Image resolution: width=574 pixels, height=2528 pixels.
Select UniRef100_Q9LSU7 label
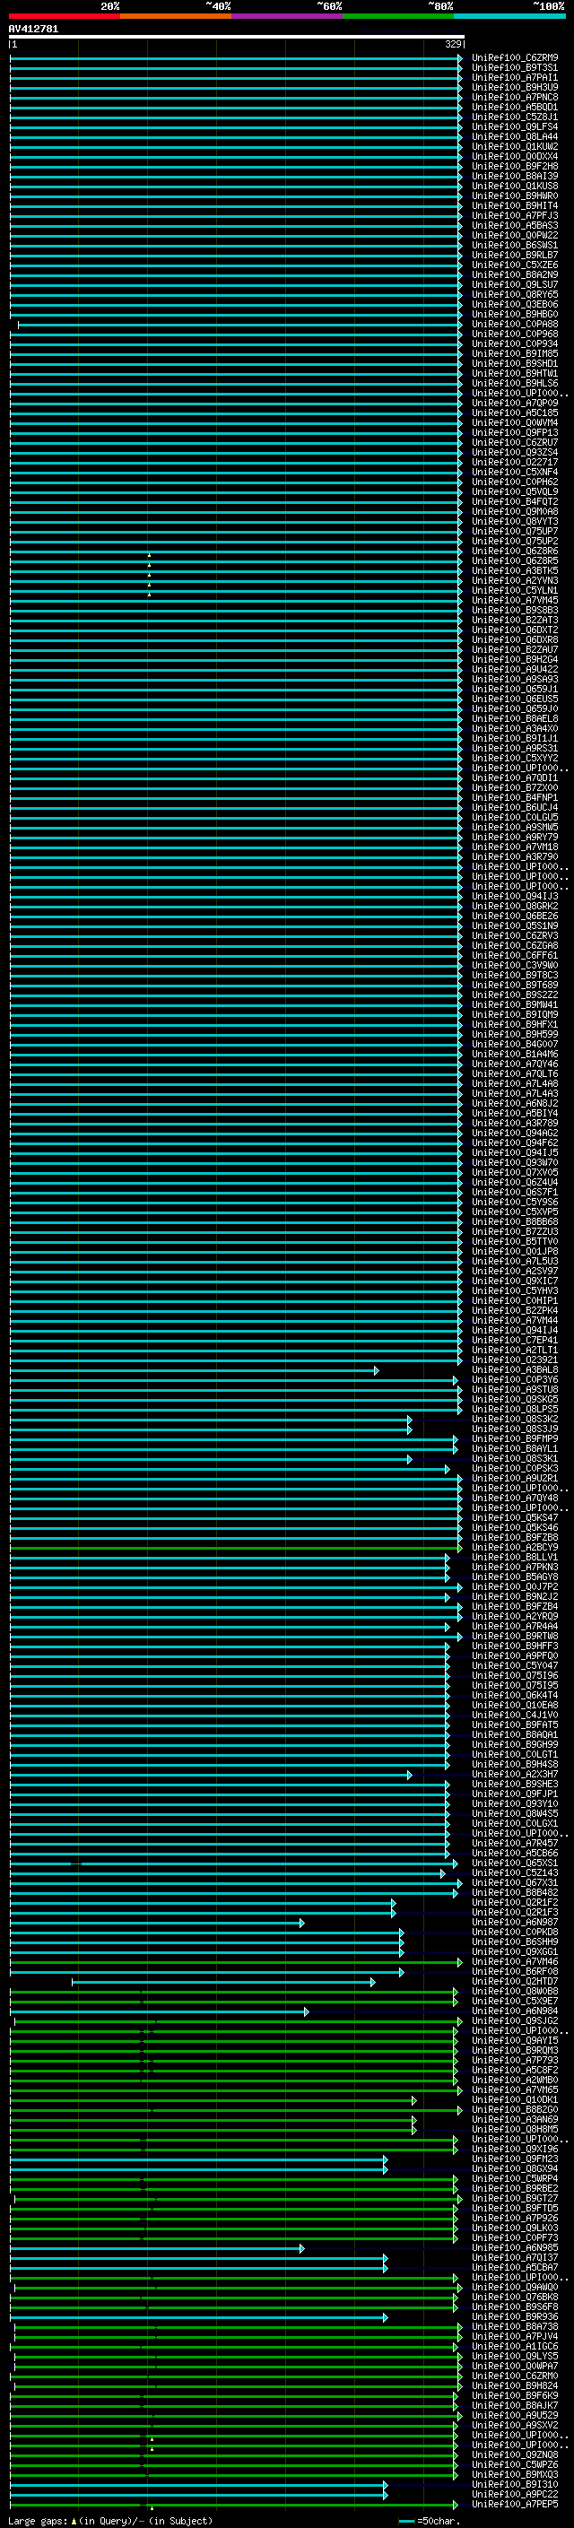point(515,284)
